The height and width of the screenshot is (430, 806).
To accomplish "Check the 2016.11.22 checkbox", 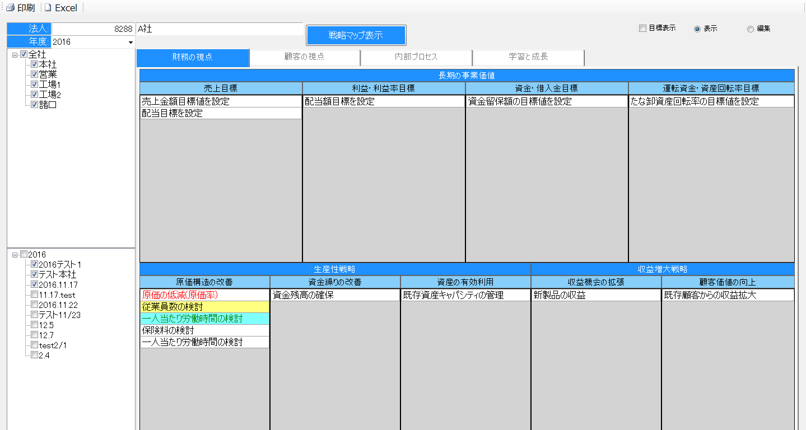I will (34, 305).
